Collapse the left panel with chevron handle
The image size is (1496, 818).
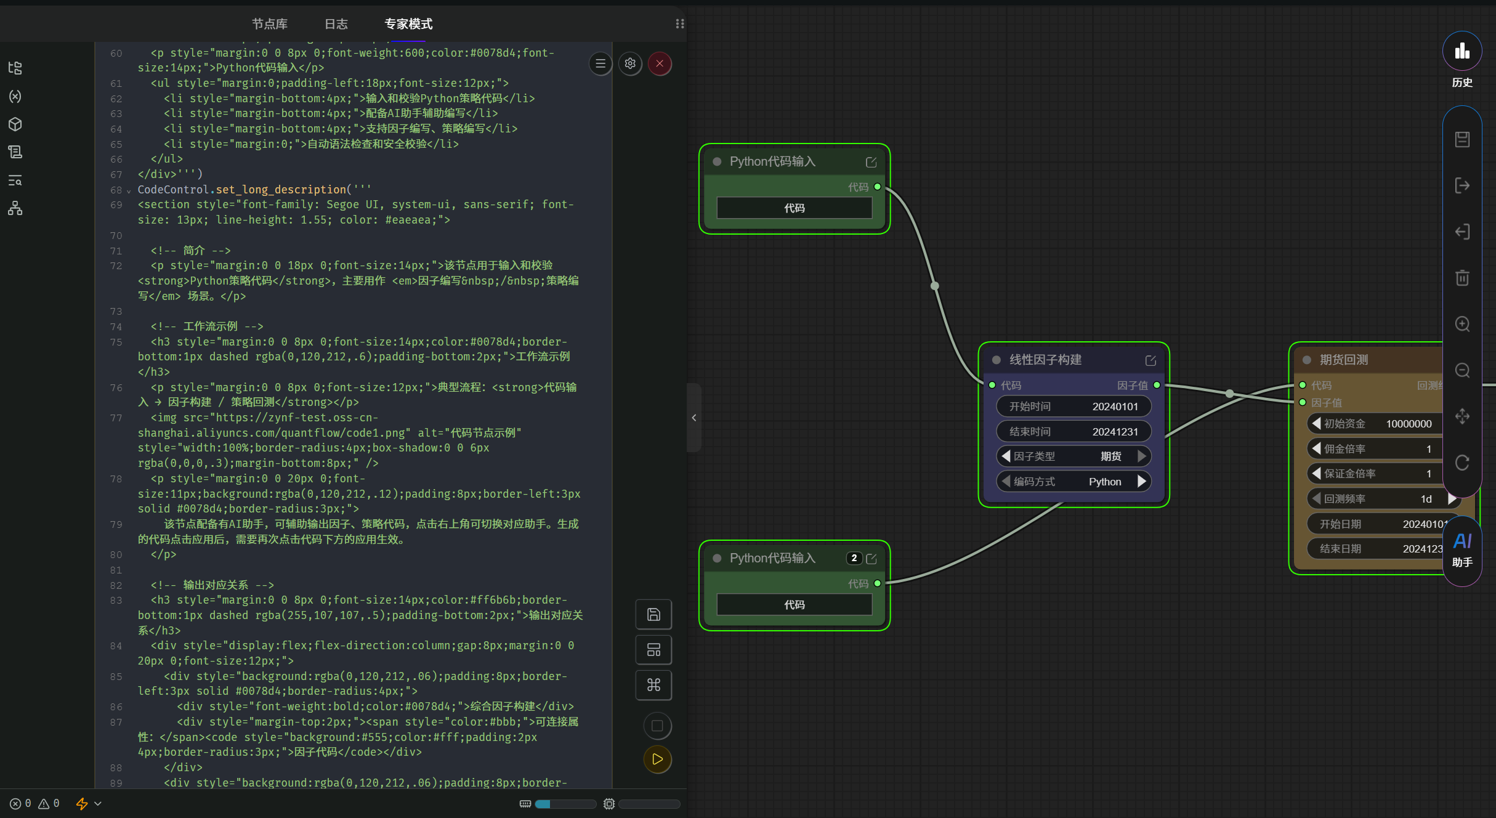point(694,418)
